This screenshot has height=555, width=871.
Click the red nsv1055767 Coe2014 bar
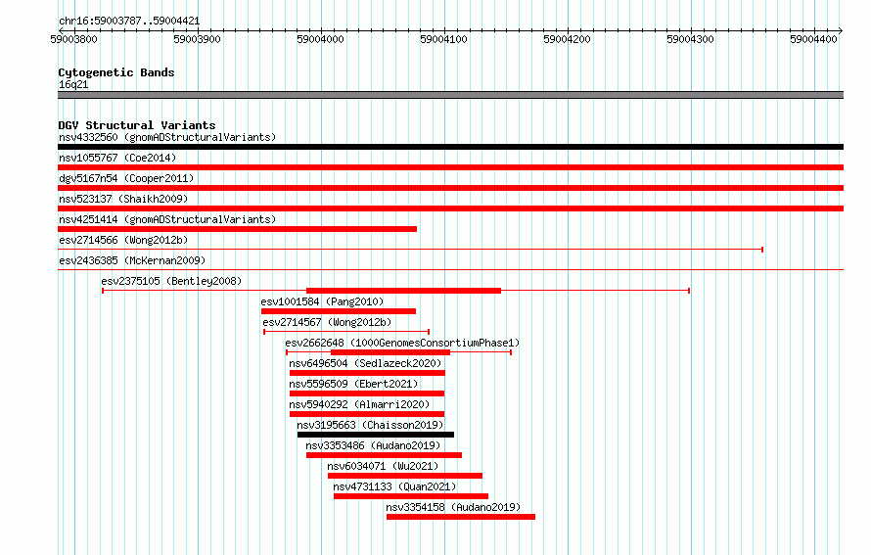(450, 167)
